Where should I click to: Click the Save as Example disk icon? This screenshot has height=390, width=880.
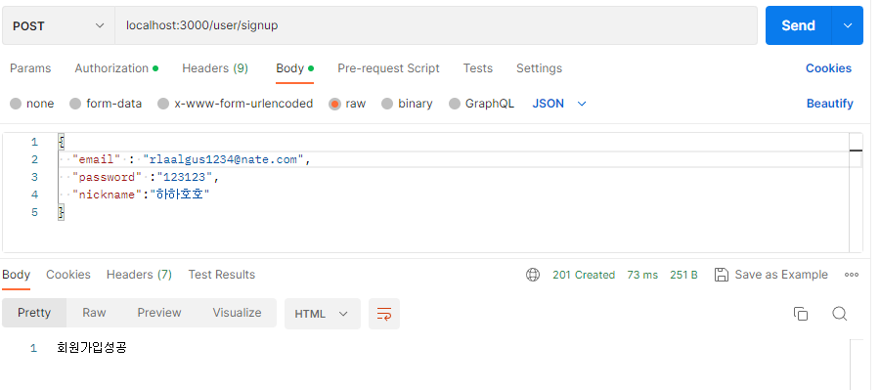click(722, 275)
